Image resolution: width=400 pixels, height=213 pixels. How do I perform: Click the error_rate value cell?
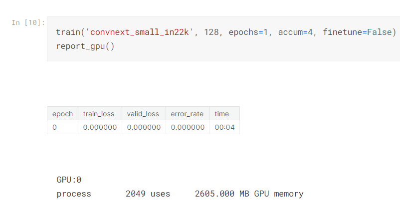188,127
